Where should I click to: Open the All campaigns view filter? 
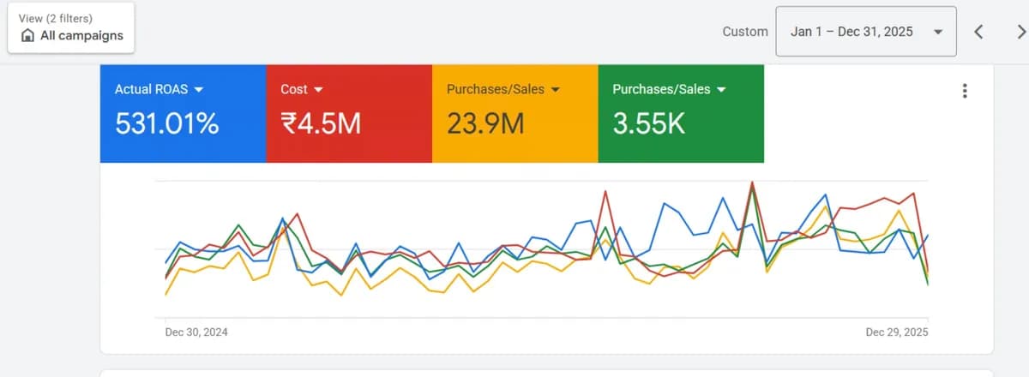(70, 27)
